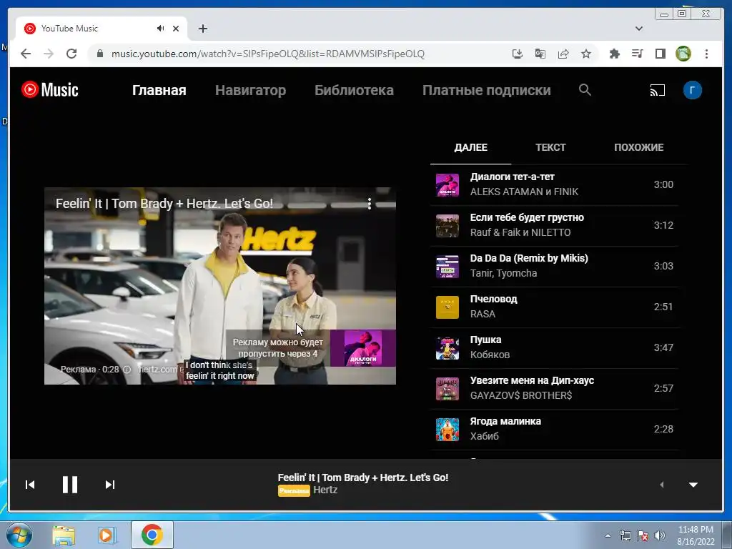The width and height of the screenshot is (732, 549).
Task: Click the next-song preview thumbnail in ad
Action: (362, 348)
